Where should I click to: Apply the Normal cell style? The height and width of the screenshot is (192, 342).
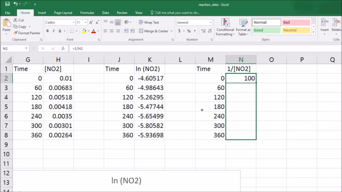(266, 22)
